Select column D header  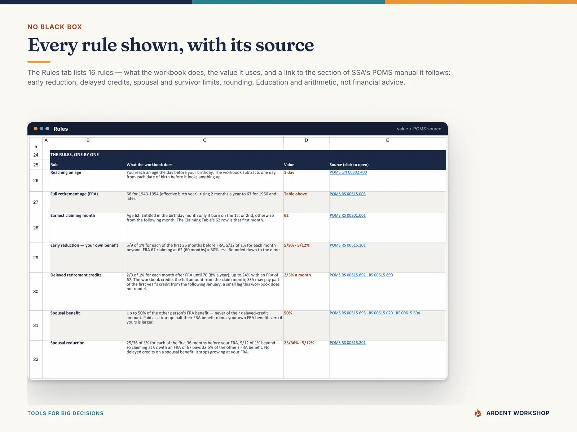point(306,140)
